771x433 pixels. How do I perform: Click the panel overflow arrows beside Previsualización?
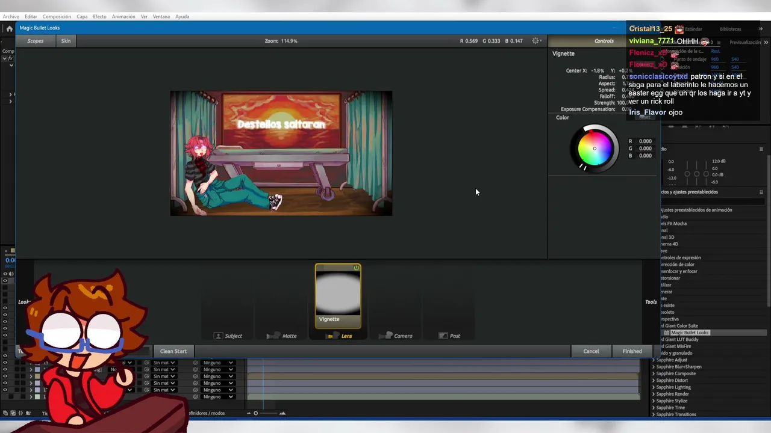[766, 43]
